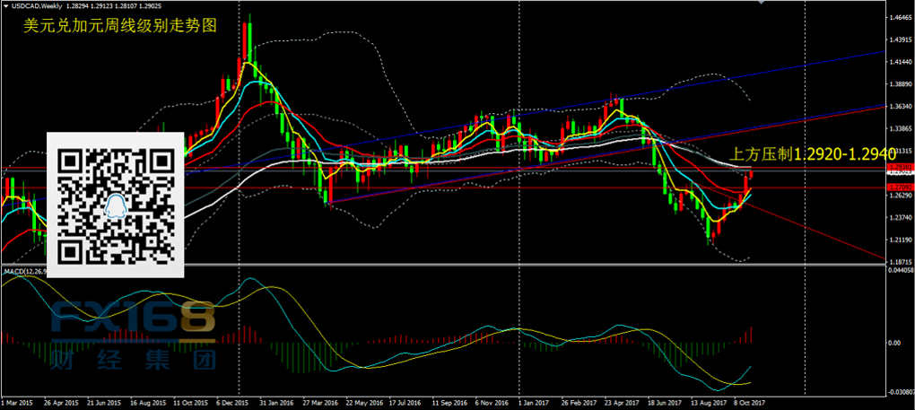Screen dimensions: 915x410
Task: Select the yellow Chinese chart title text
Action: point(120,27)
